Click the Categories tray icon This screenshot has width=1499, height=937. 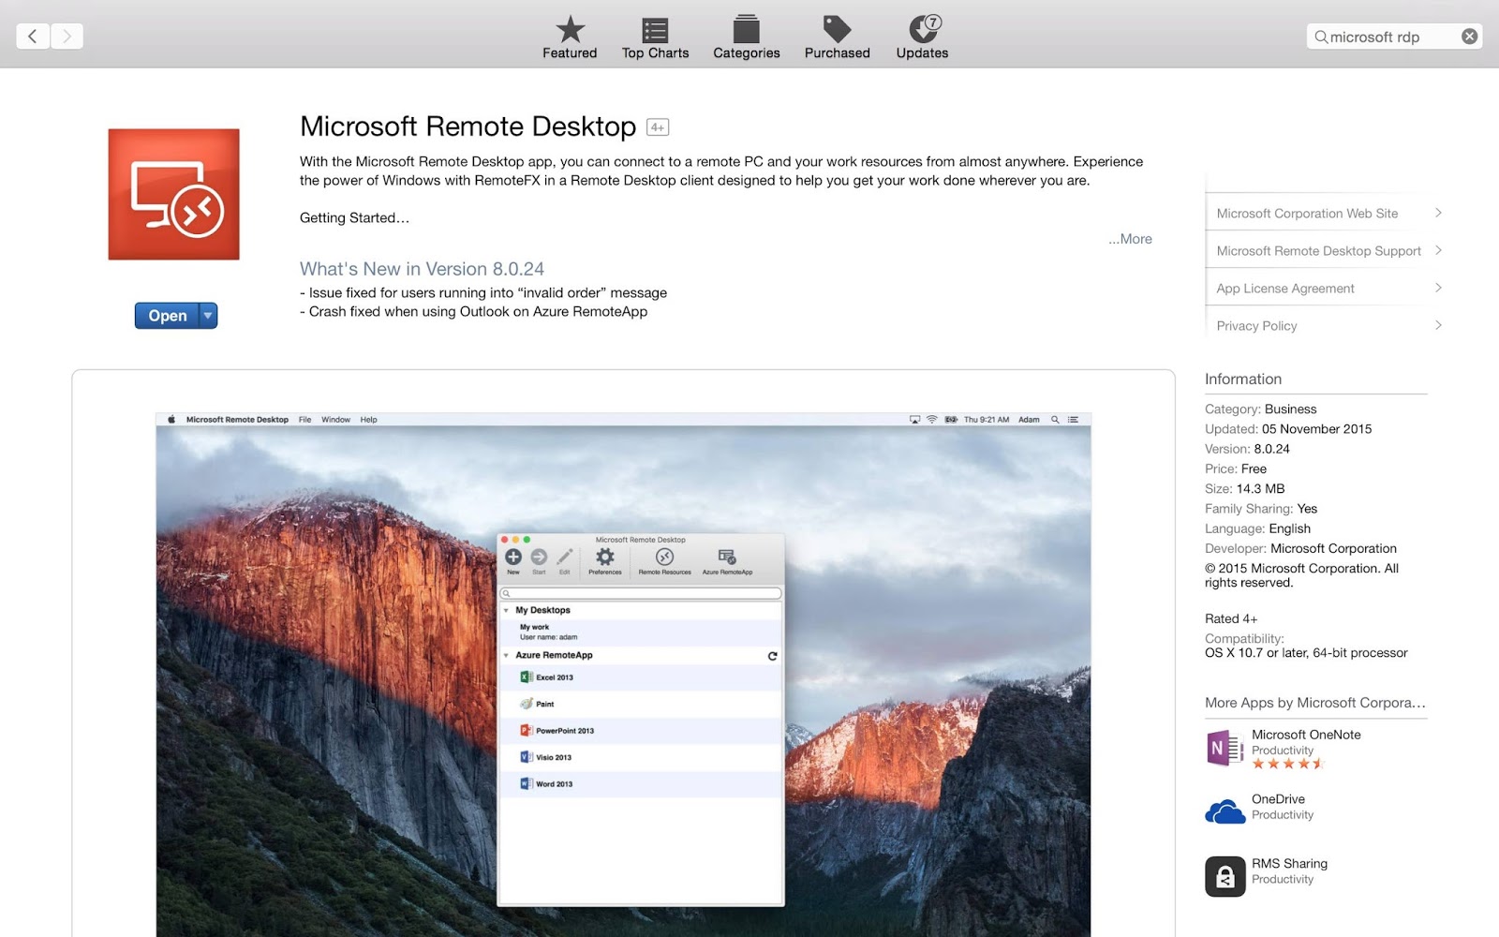click(746, 29)
